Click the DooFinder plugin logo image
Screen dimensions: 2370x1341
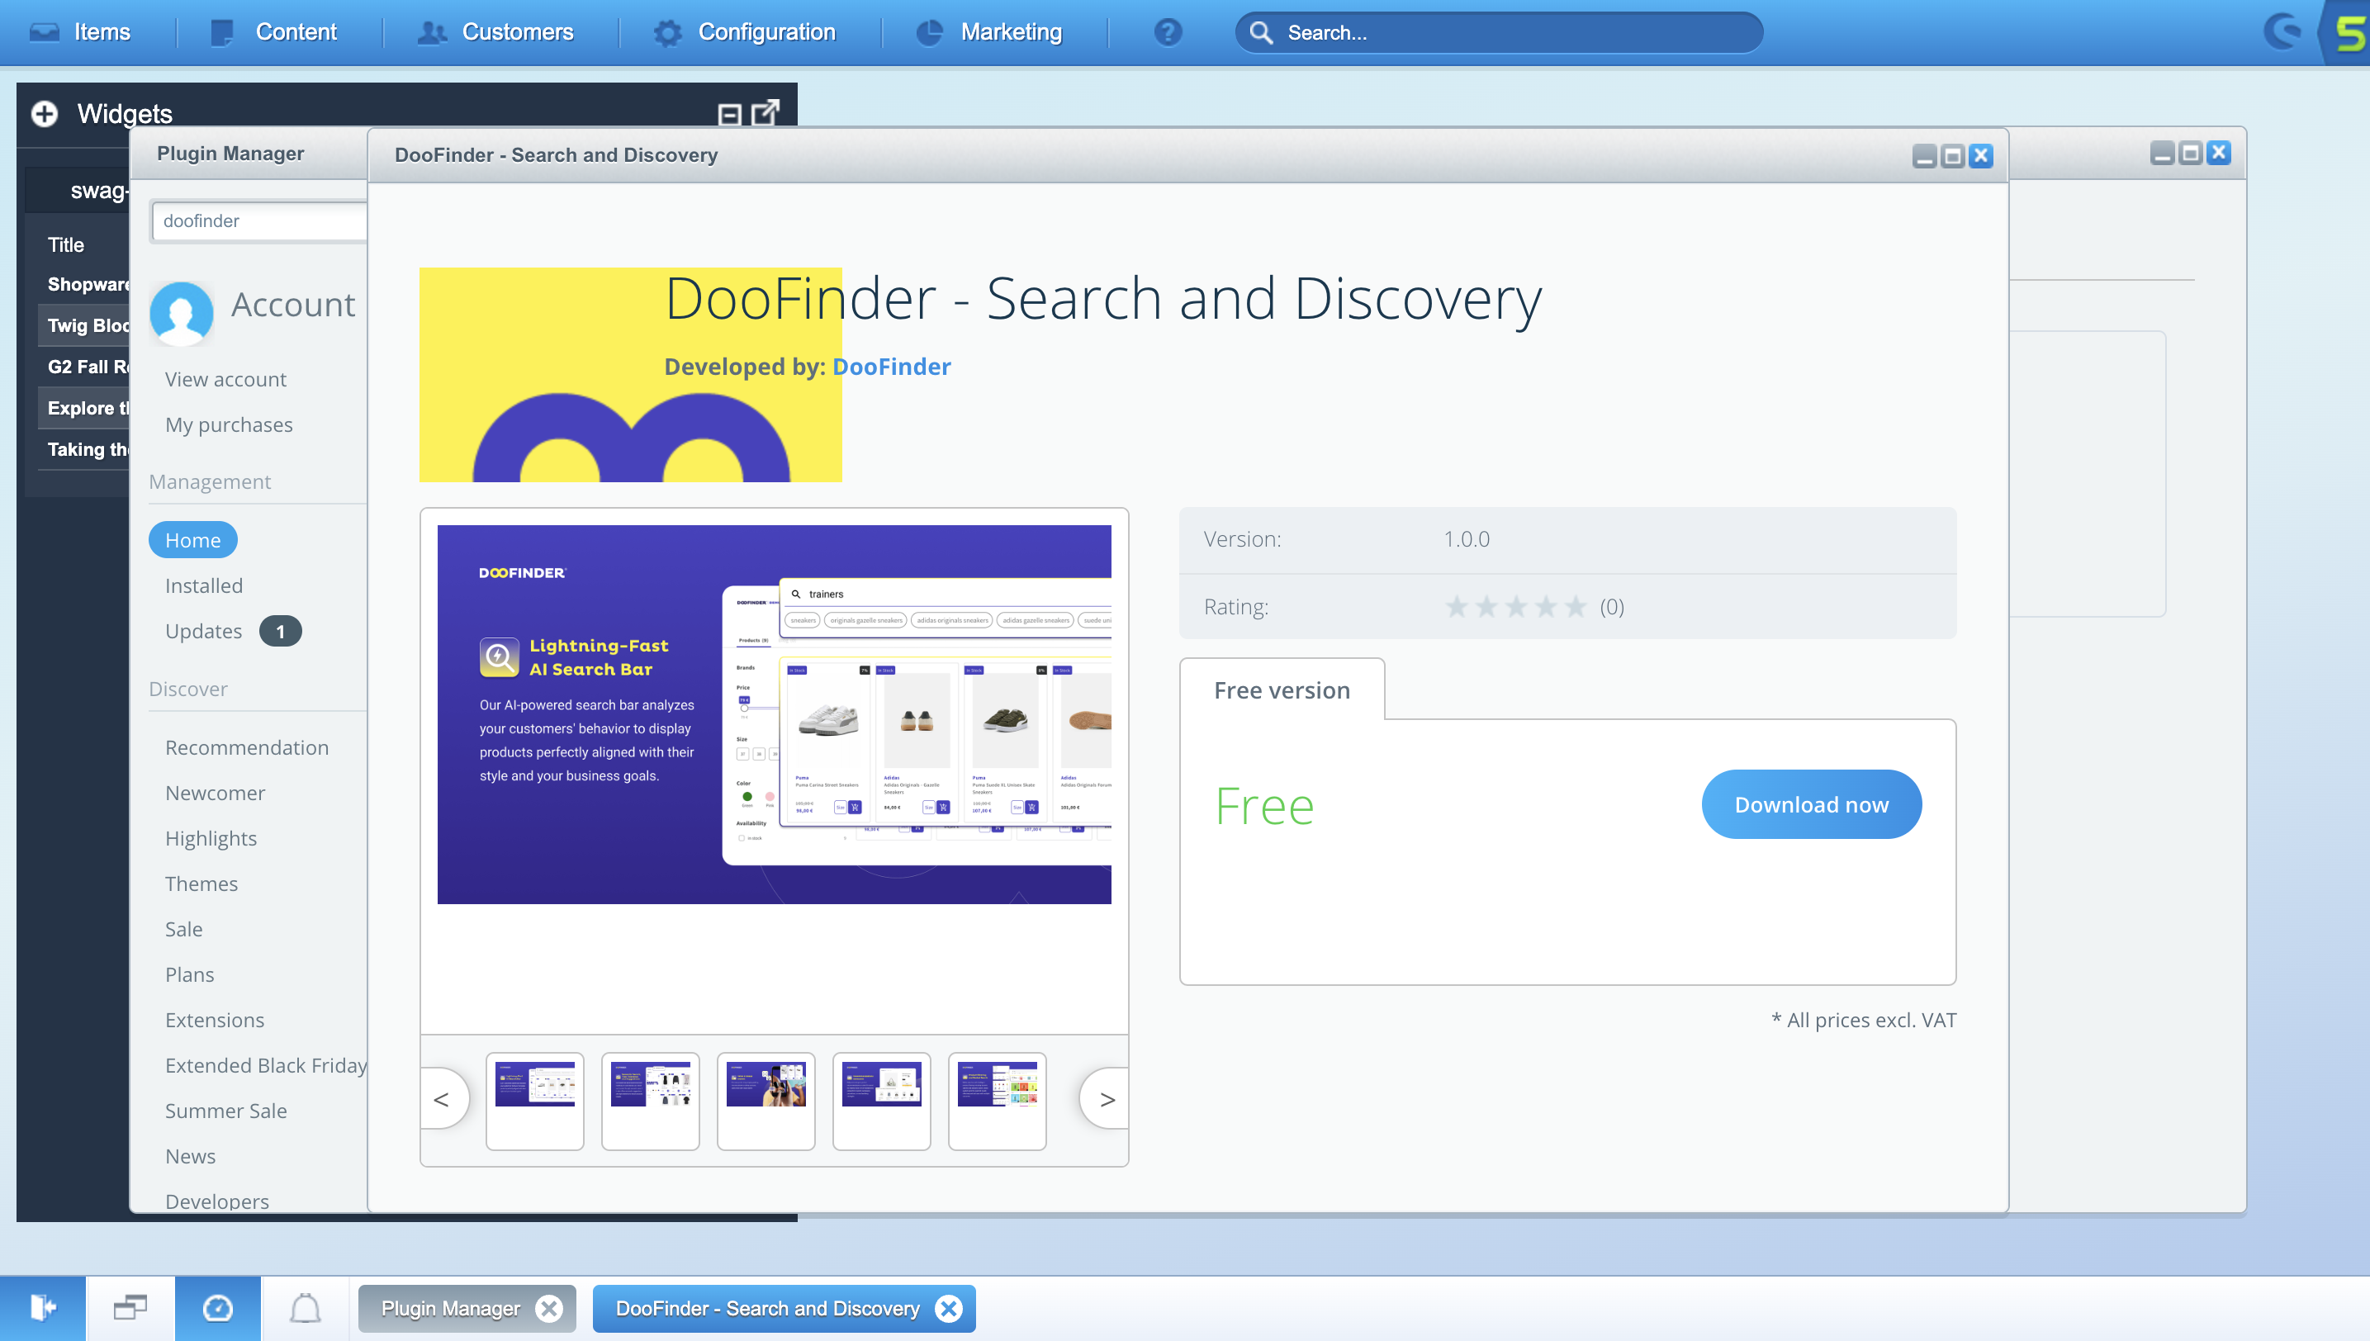(630, 375)
